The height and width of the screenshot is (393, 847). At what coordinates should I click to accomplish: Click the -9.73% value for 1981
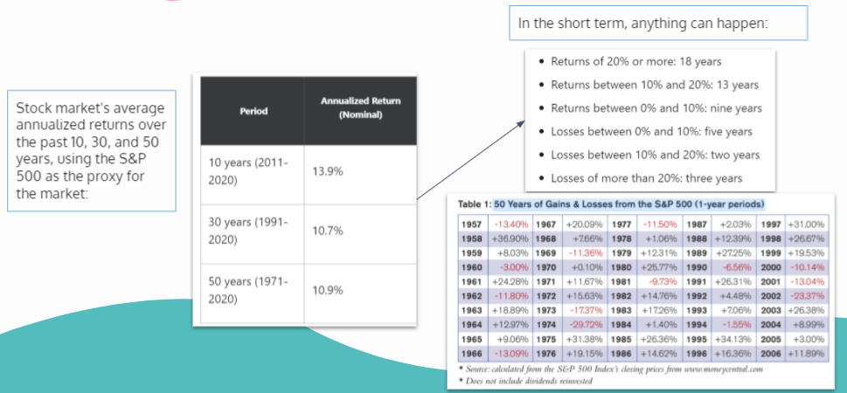[x=661, y=281]
